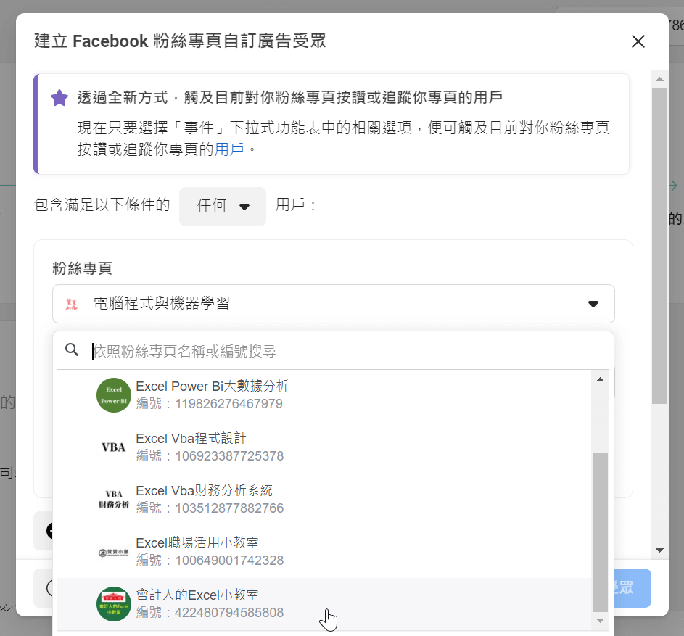Viewport: 684px width, 636px height.
Task: Select Excel職場活用小教室 page
Action: click(324, 552)
